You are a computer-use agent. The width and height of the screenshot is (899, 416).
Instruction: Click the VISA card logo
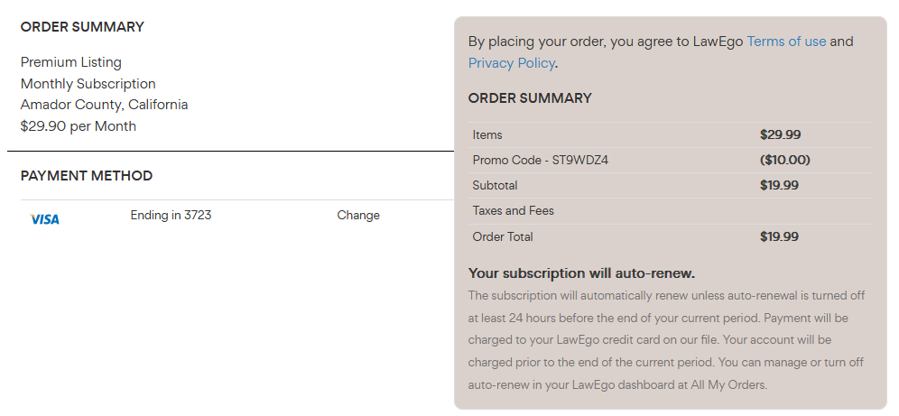45,219
